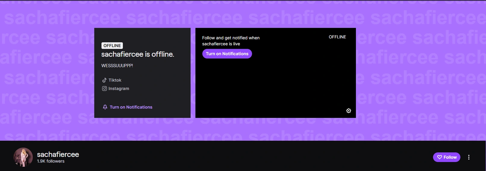Click the purple Turn on Notifications button

point(227,54)
